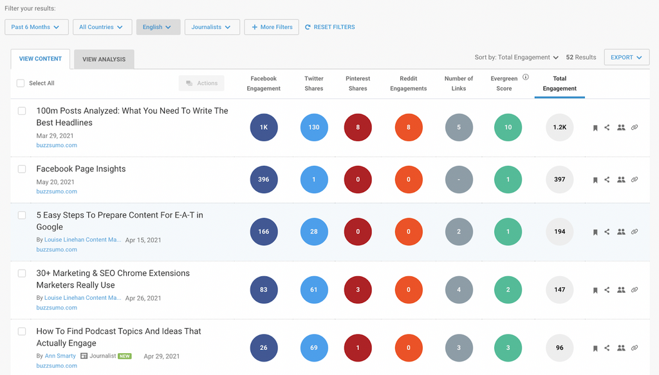Click share icon for Facebook Page Insights row
Screen dimensions: 659x375
(x=607, y=180)
